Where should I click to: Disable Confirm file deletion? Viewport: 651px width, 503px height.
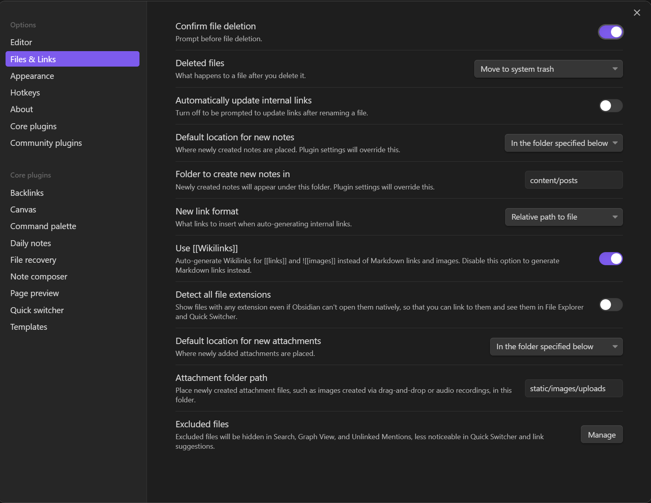coord(611,32)
